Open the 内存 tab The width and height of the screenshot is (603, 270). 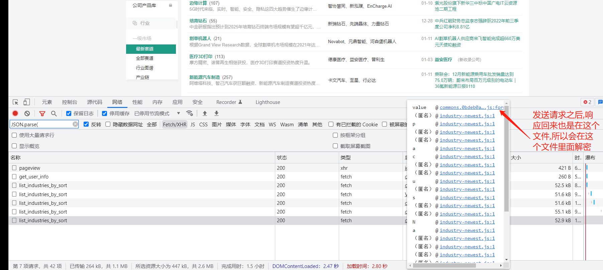point(158,102)
